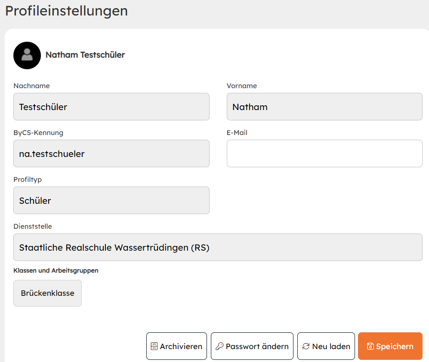
Task: Click the Vorname field containing Natham
Action: click(x=324, y=107)
